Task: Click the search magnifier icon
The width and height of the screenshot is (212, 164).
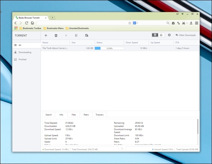Action: [168, 23]
